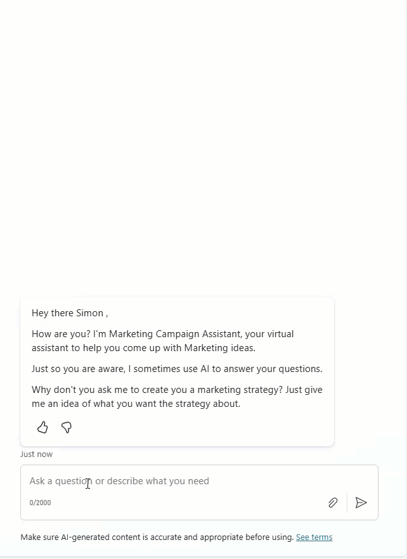Click the word "Simon" in the greeting

(x=89, y=313)
